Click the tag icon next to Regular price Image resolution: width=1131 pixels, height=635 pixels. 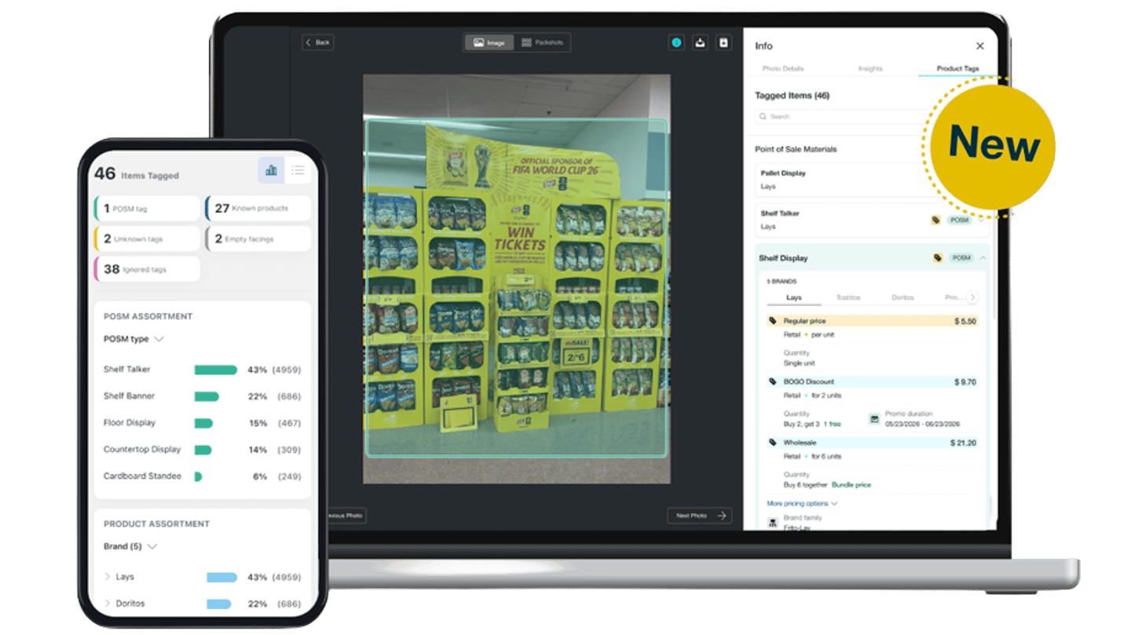(x=773, y=321)
